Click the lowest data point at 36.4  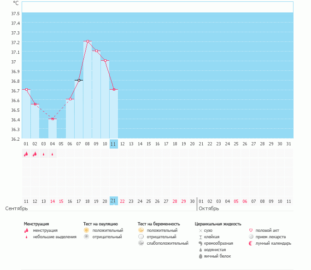53,119
